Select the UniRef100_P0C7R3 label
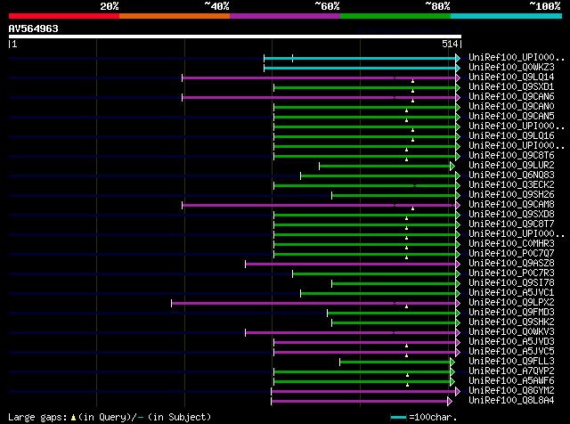 (511, 273)
